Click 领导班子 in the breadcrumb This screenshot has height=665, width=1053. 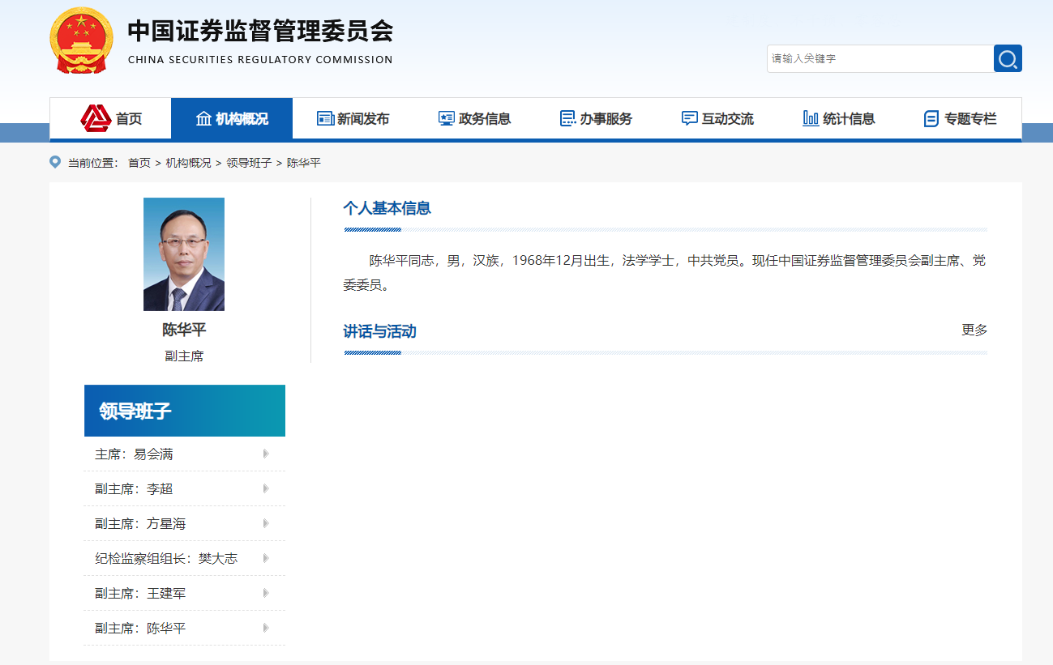(x=249, y=163)
